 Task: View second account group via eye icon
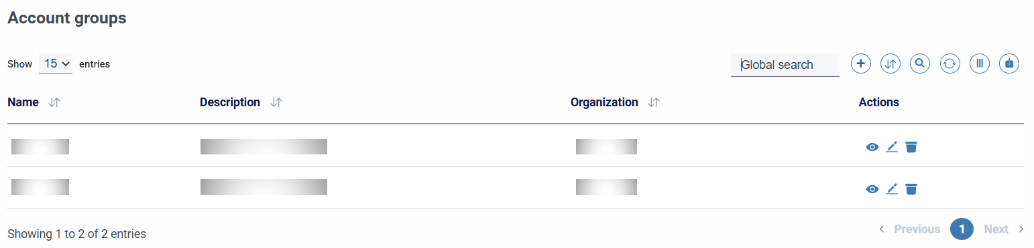[x=872, y=189]
